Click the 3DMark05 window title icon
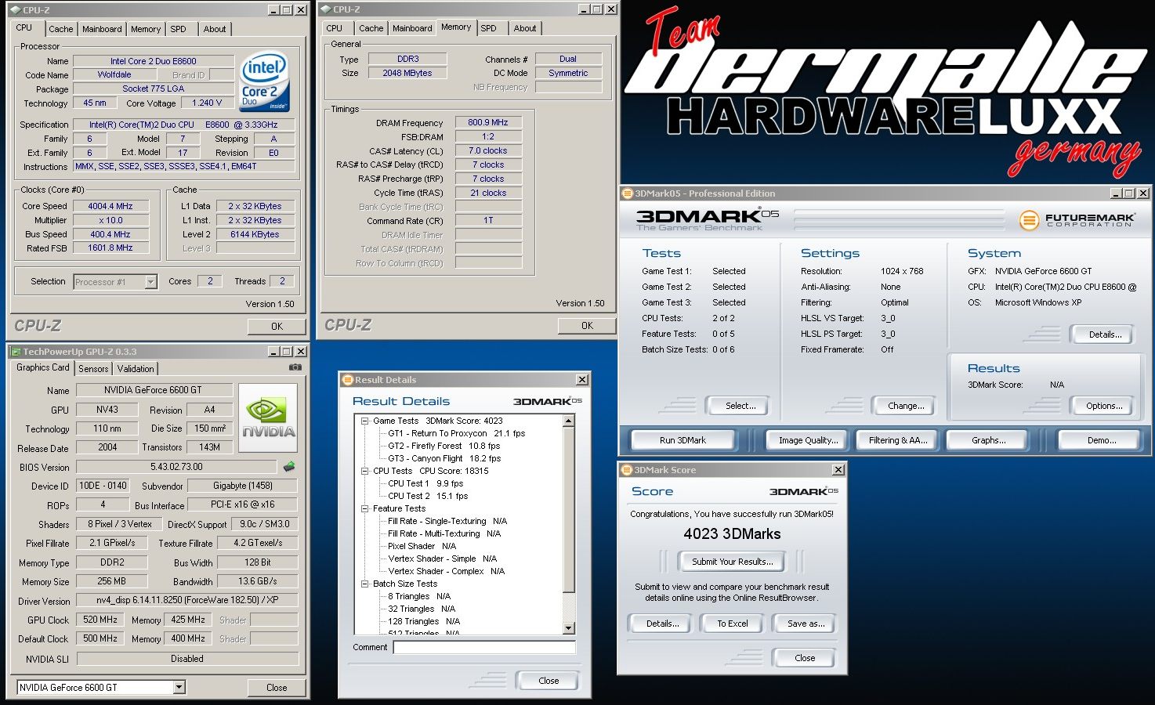 (627, 193)
